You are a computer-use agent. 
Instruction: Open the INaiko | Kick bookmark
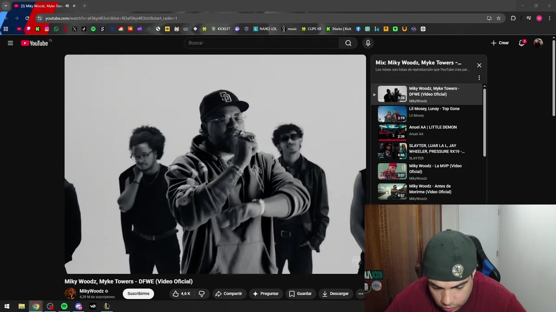tap(339, 29)
